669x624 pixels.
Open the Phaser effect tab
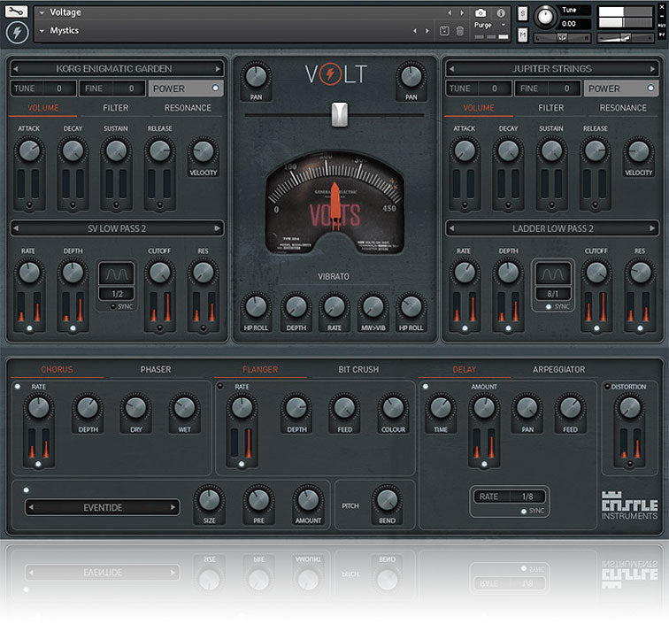(x=156, y=369)
